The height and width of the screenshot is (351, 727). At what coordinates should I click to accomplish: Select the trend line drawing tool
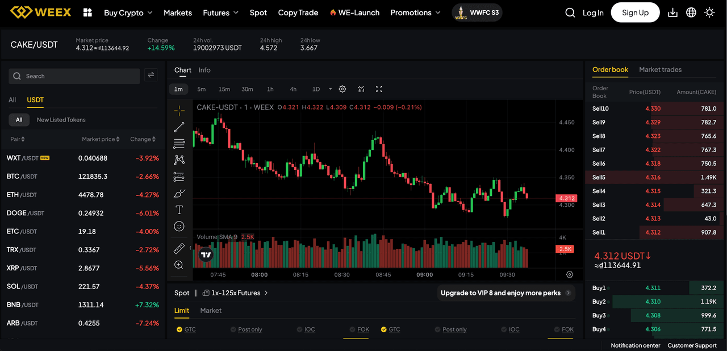(179, 127)
